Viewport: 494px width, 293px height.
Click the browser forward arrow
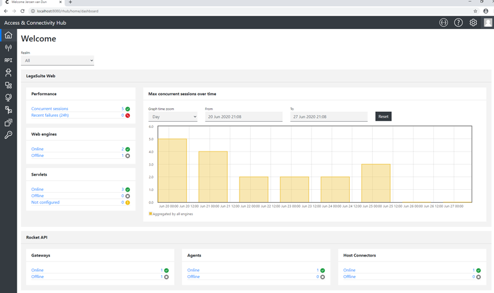[x=14, y=11]
